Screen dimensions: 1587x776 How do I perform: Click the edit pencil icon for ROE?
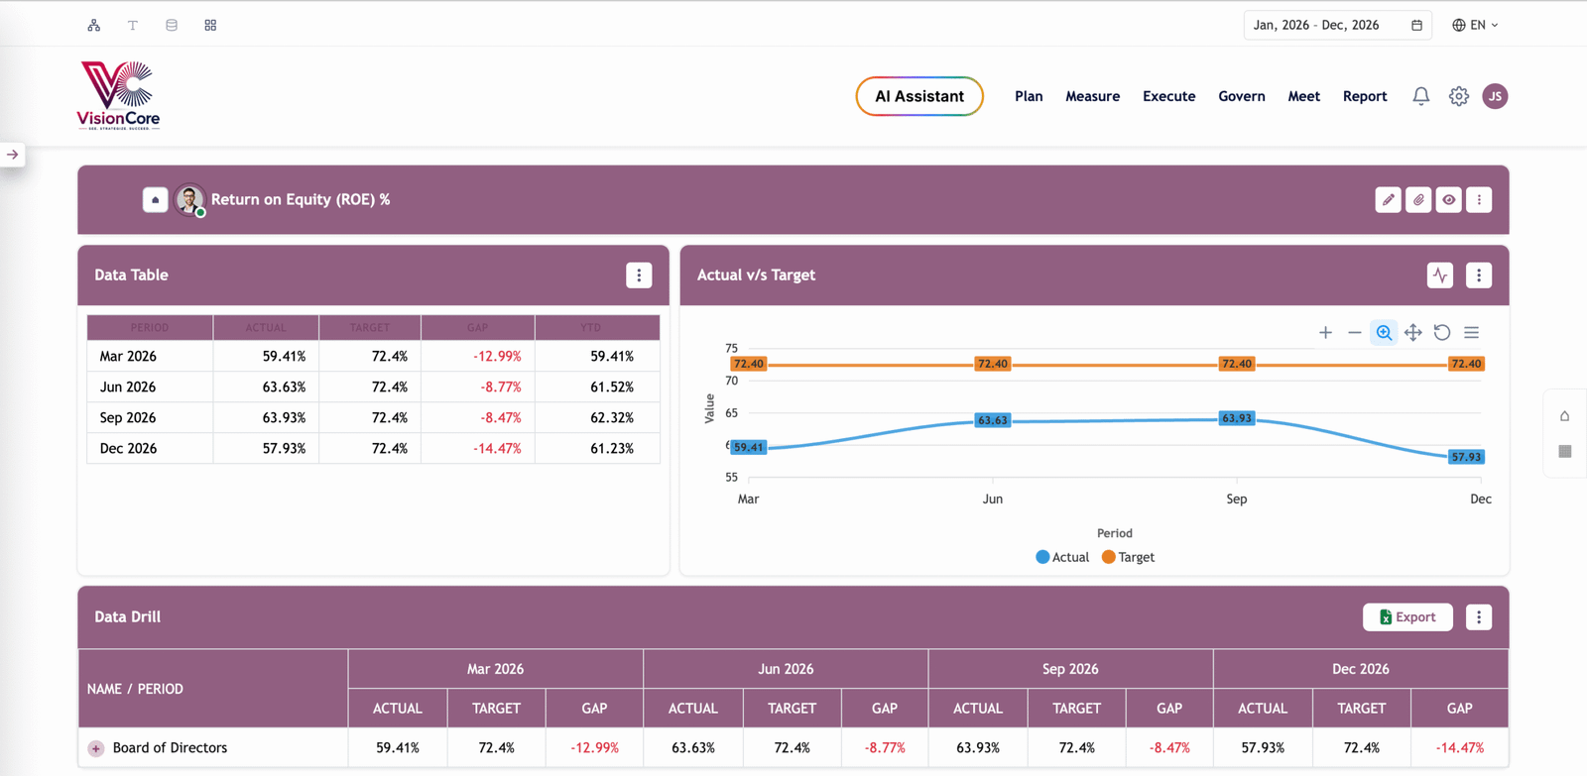pyautogui.click(x=1389, y=200)
